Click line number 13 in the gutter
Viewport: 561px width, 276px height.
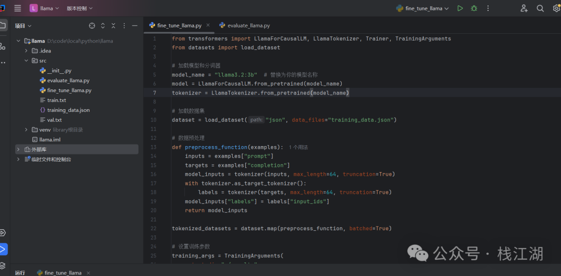[153, 147]
